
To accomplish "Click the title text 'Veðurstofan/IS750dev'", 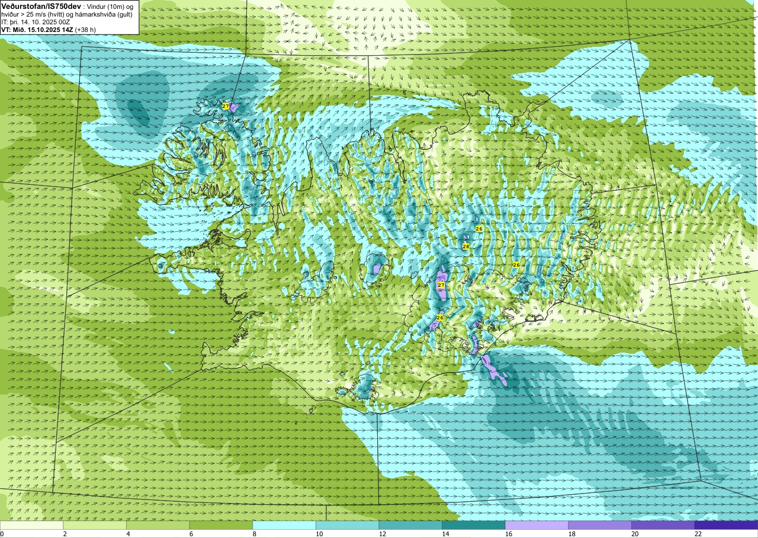I will [41, 6].
